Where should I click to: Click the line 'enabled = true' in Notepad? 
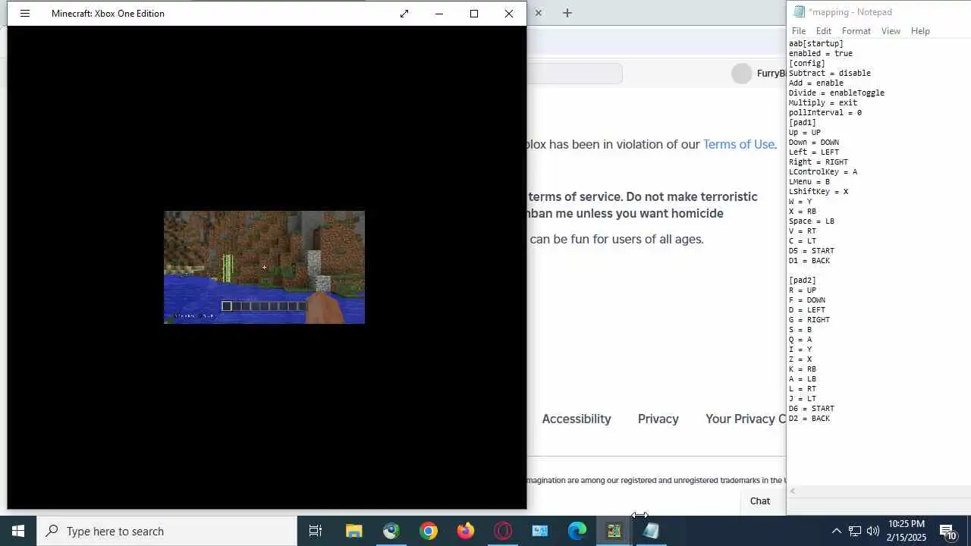pos(821,54)
